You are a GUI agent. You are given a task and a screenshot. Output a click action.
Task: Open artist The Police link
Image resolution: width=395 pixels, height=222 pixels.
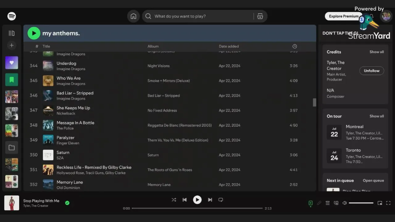(x=65, y=128)
